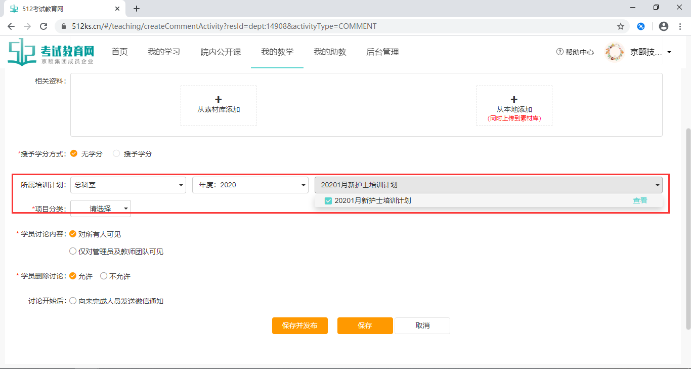Click 从素材库添加 upload box
Image resolution: width=691 pixels, height=369 pixels.
tap(219, 105)
